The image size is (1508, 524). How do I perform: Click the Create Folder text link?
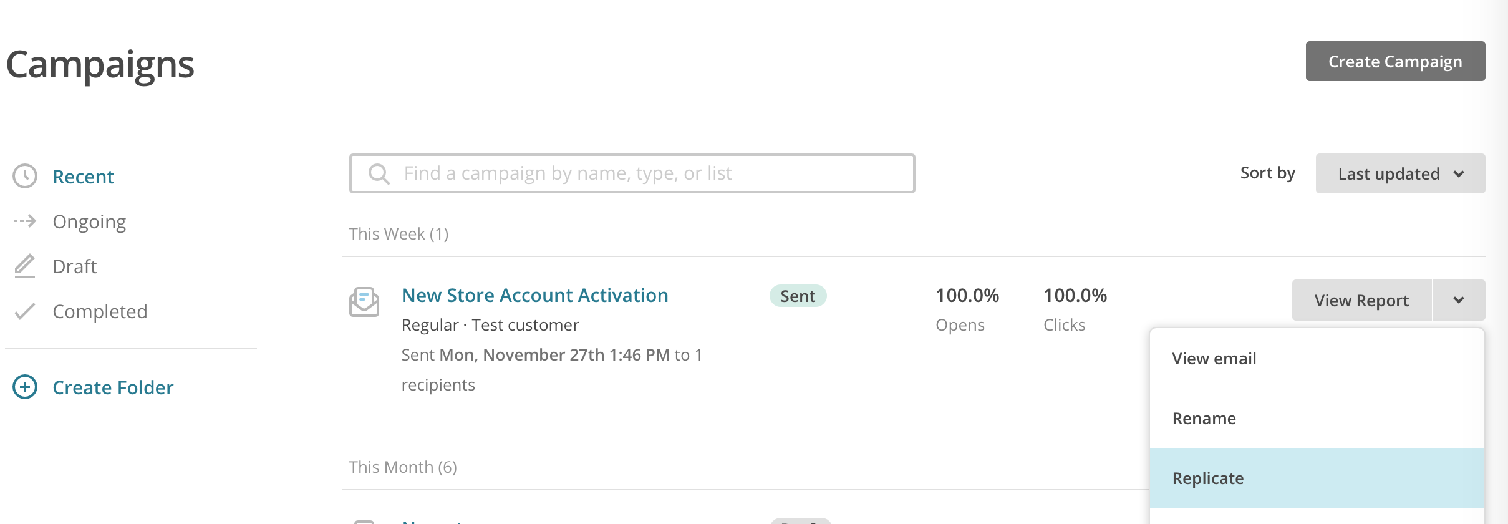pyautogui.click(x=113, y=387)
